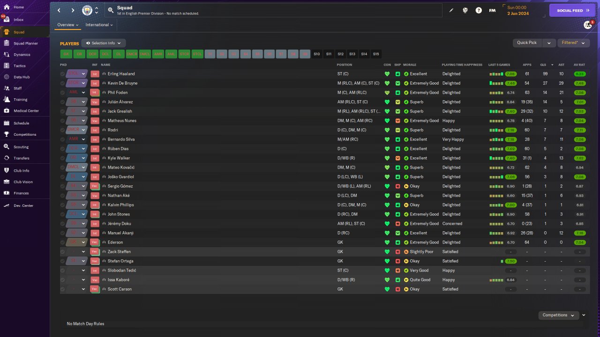The image size is (600, 337).
Task: Go back with the left arrow
Action: tap(59, 10)
